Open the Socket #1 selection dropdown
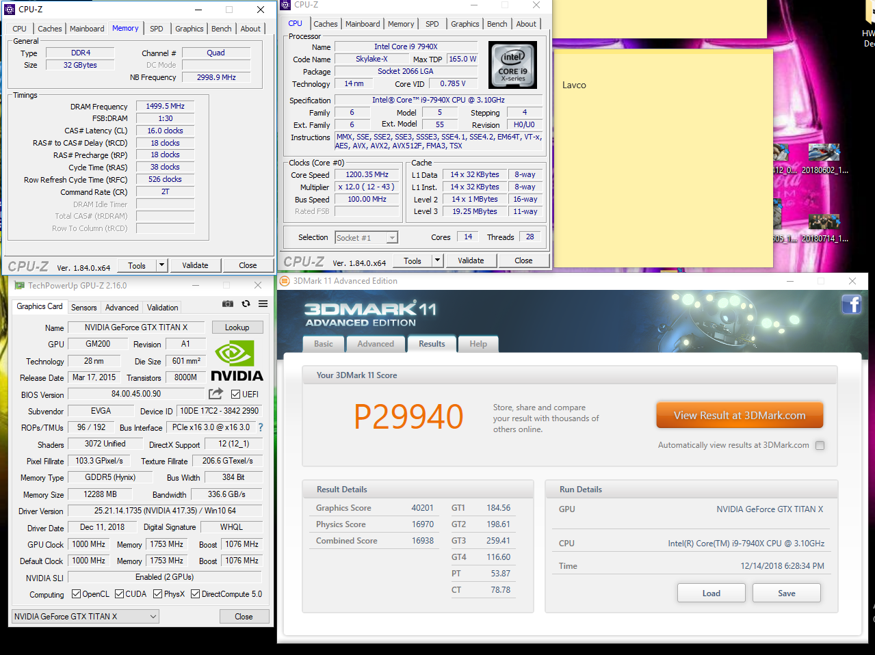The height and width of the screenshot is (655, 875). 392,238
